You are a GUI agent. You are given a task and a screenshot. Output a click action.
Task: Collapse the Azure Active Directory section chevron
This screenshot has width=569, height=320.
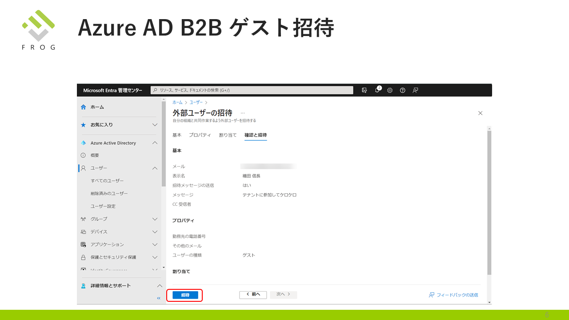pyautogui.click(x=155, y=143)
